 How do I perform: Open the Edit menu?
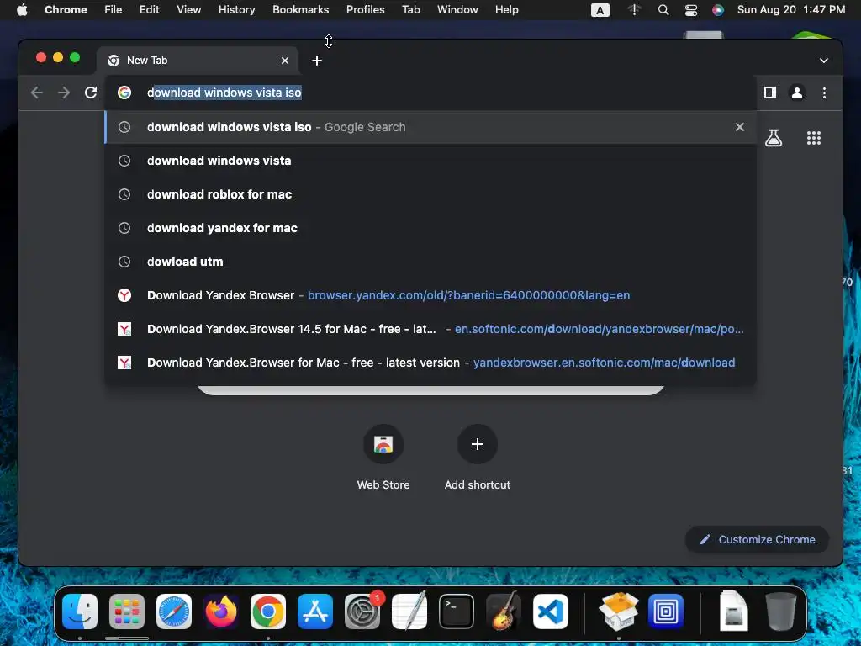150,10
